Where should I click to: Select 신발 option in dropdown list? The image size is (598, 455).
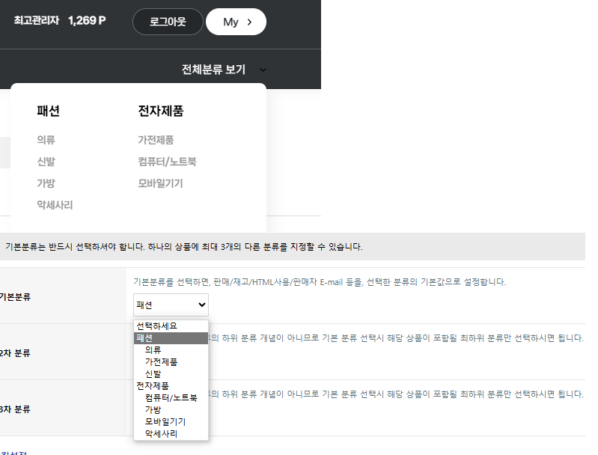tap(171, 374)
